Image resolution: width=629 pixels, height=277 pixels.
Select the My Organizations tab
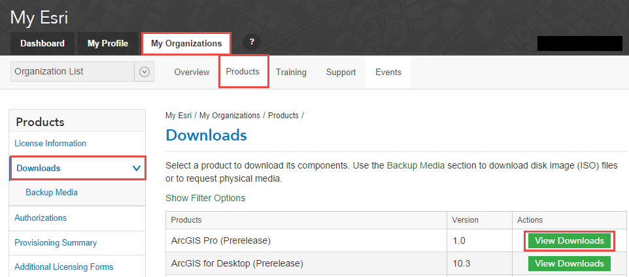point(186,44)
